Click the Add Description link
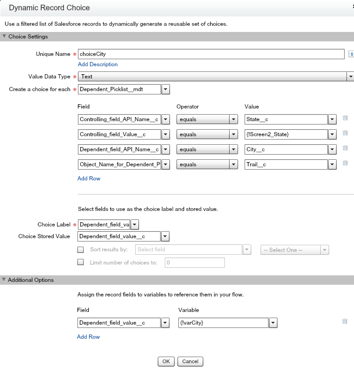 98,64
